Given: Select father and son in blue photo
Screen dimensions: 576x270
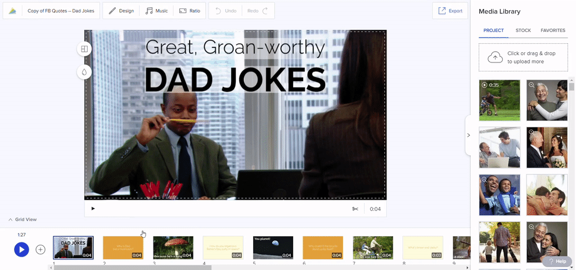Looking at the screenshot, I should 499,195.
